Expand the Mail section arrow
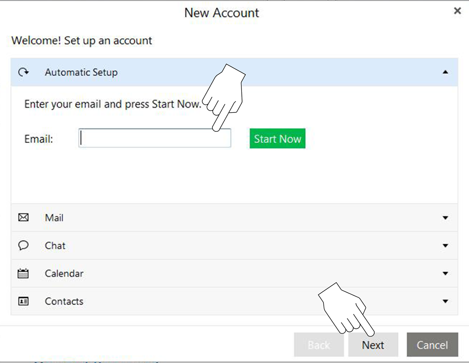469x363 pixels. [445, 218]
